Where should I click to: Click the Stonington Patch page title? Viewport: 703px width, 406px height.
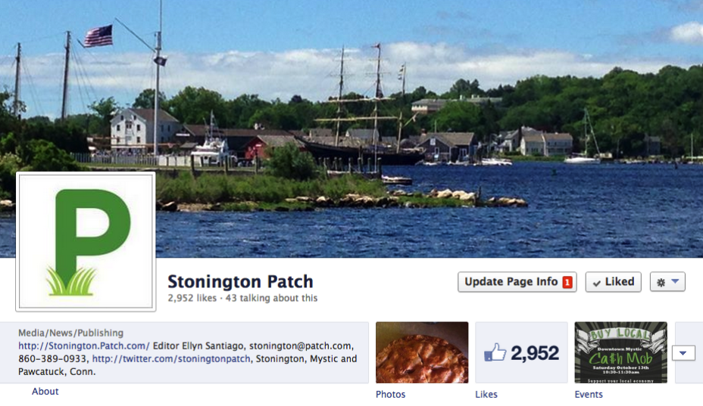click(x=240, y=281)
